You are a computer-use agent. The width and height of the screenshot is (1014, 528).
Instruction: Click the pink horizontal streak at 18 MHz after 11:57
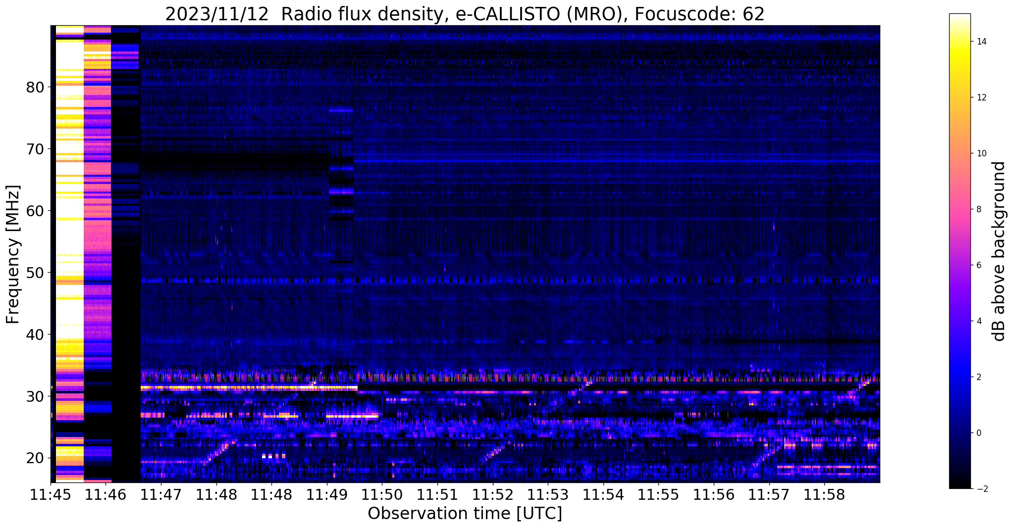827,467
